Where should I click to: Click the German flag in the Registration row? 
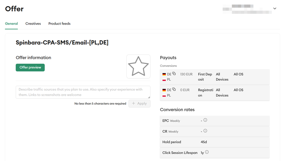[164, 90]
